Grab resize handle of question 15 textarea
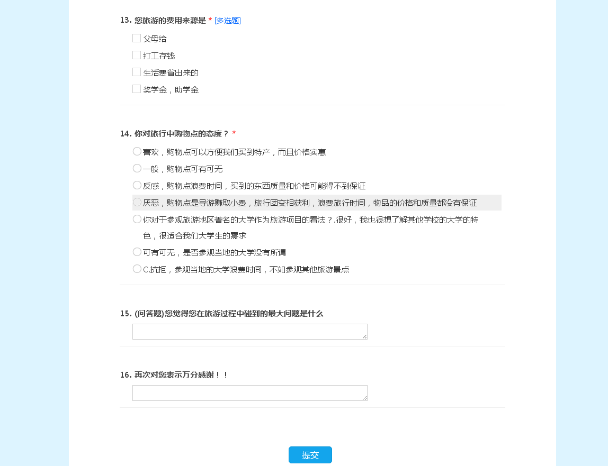 [x=364, y=336]
